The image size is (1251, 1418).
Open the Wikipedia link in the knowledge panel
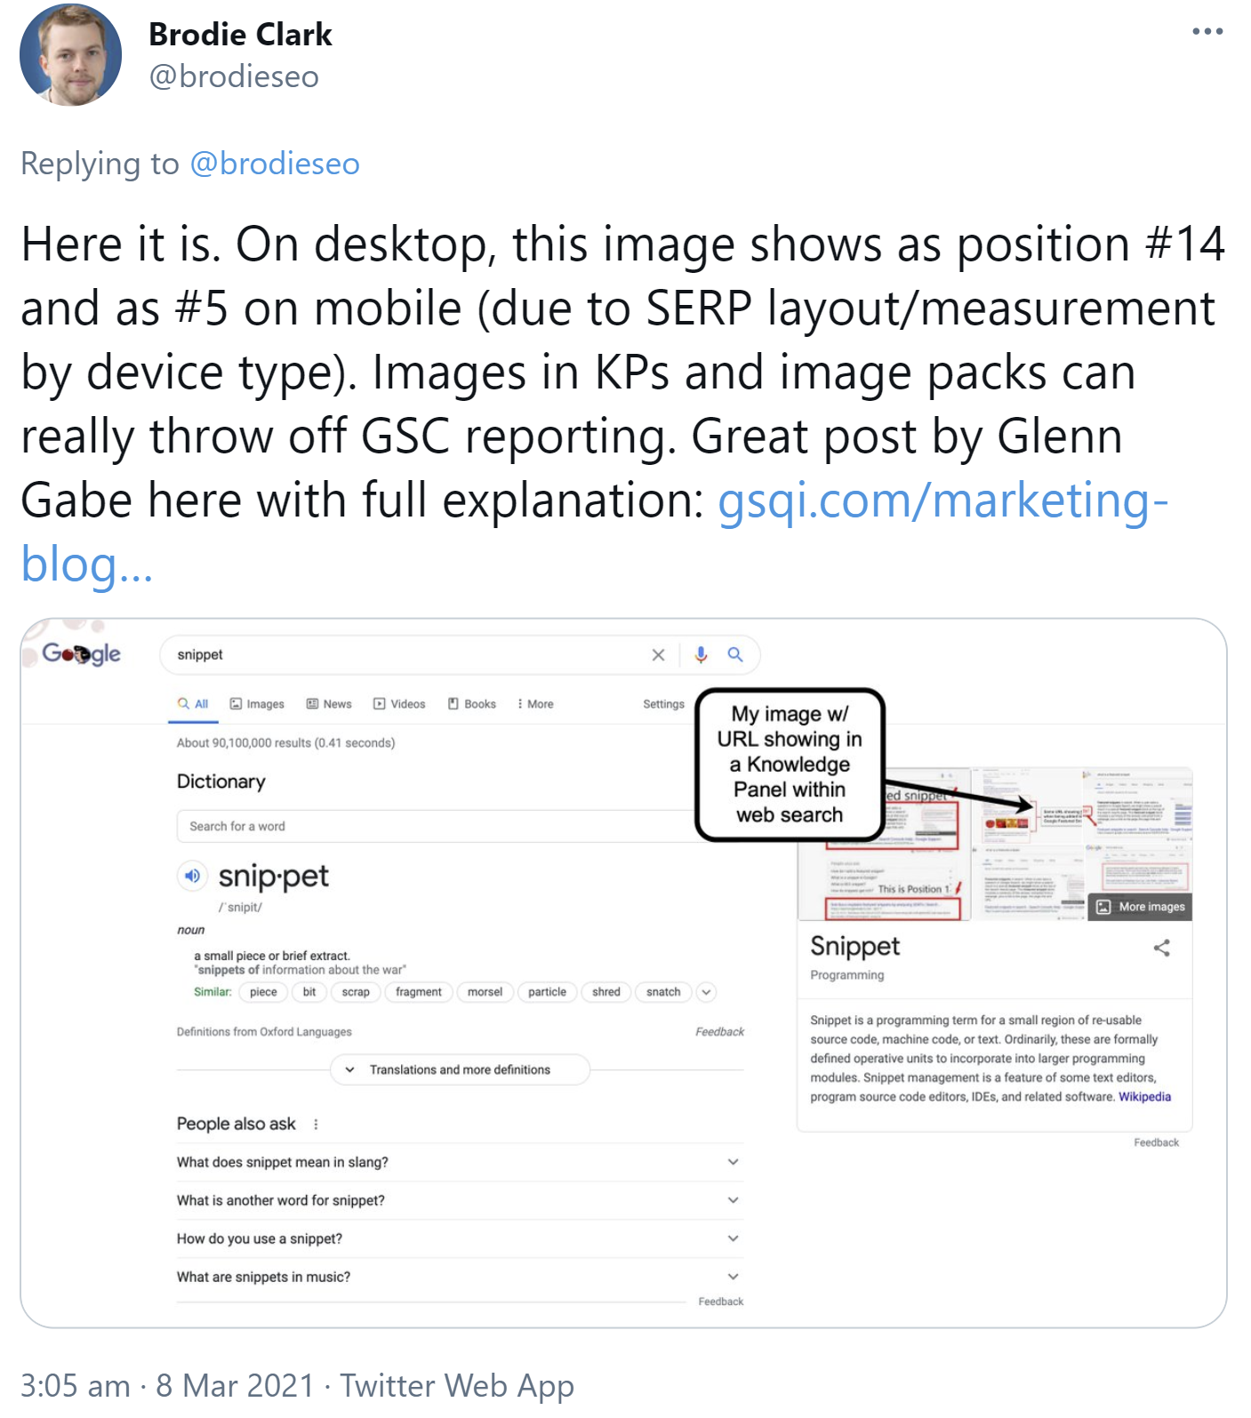[1144, 1096]
